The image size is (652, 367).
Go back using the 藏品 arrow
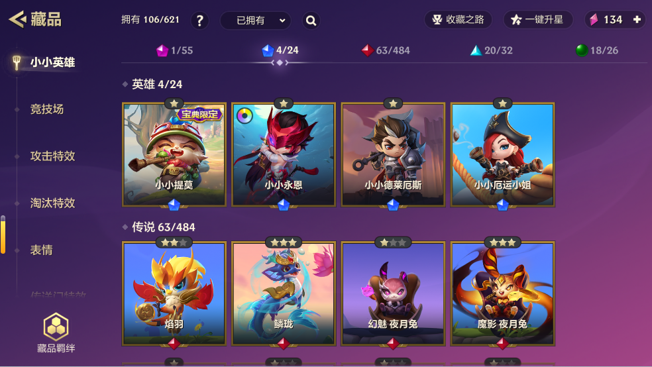coord(17,19)
